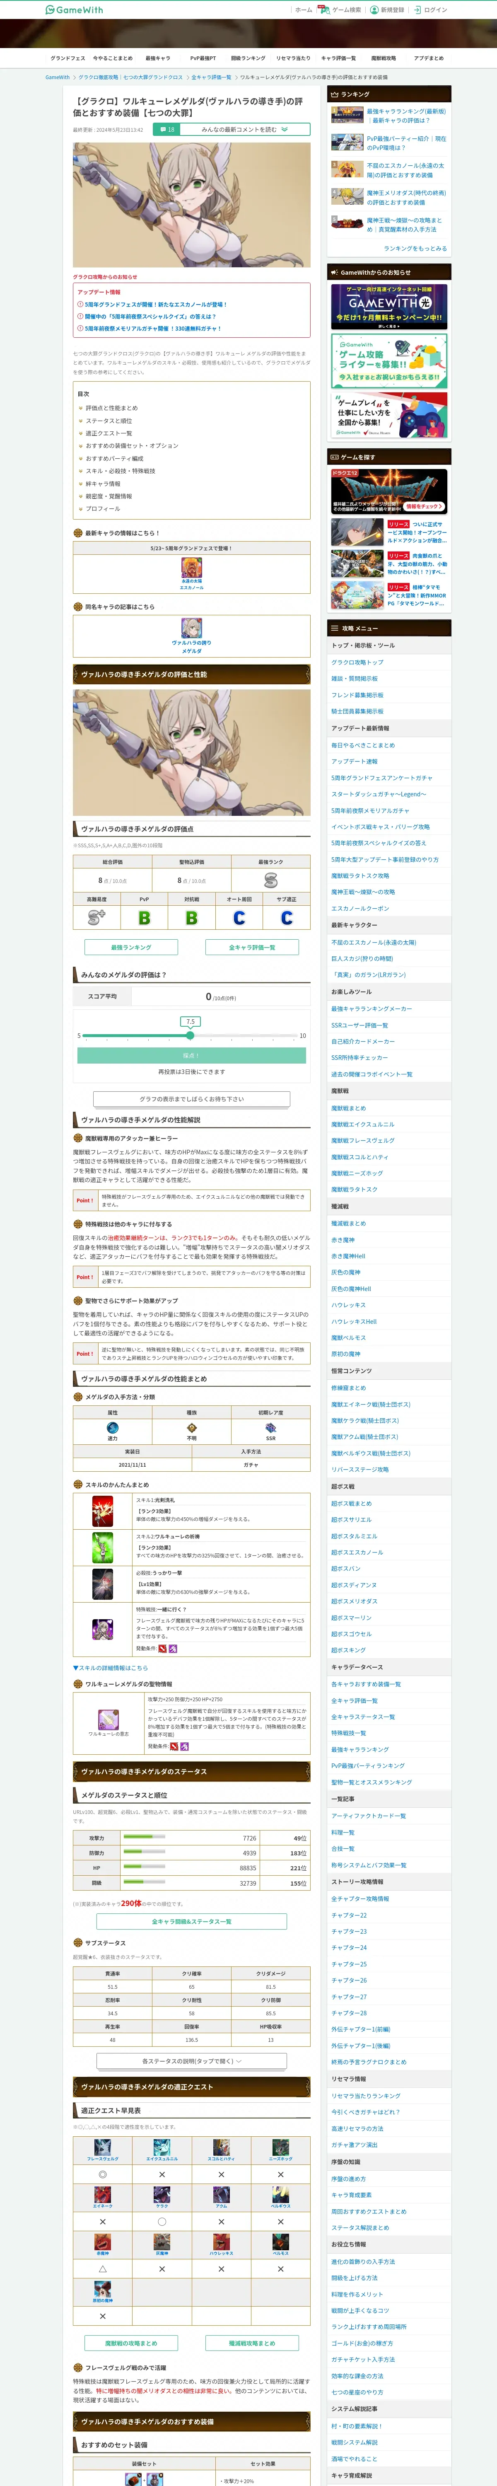Select the 闘級ランキング nav tab
This screenshot has height=2486, width=497.
248,58
